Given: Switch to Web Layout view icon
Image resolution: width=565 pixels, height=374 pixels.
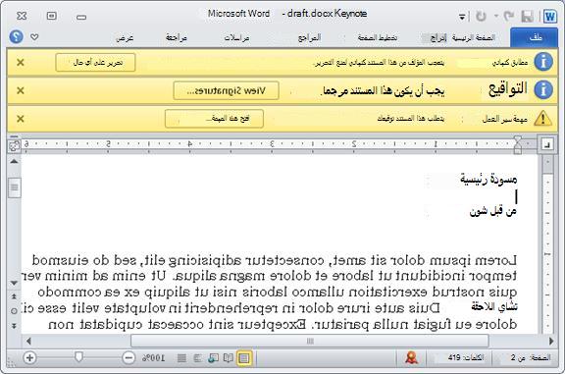Looking at the screenshot, I should [213, 358].
